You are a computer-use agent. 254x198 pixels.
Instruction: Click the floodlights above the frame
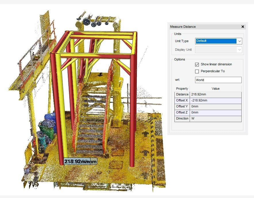click(x=93, y=21)
